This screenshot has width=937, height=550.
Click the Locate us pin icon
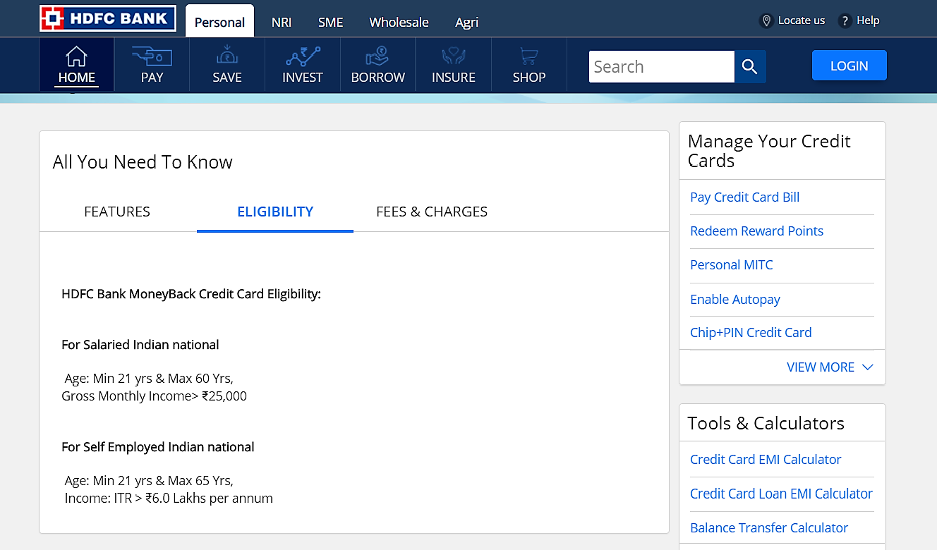click(x=766, y=20)
